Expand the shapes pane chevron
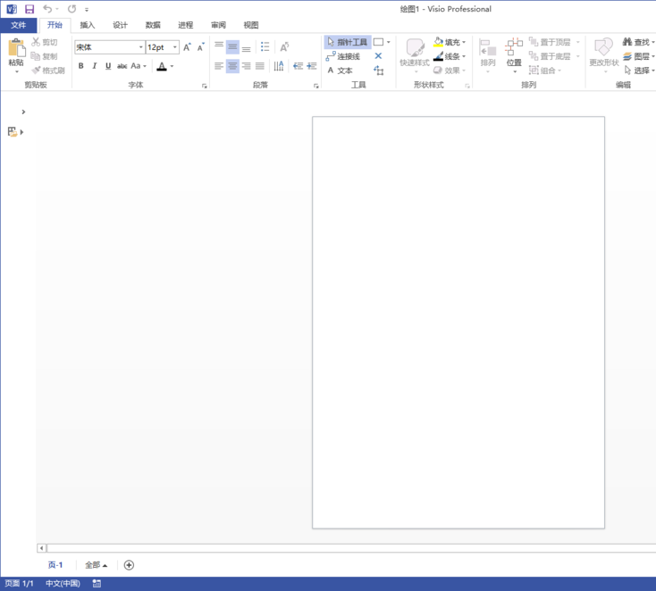656x591 pixels. click(x=23, y=112)
